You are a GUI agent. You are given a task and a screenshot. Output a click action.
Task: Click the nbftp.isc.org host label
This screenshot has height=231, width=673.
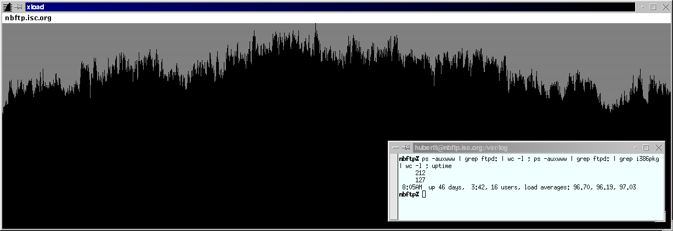[28, 18]
